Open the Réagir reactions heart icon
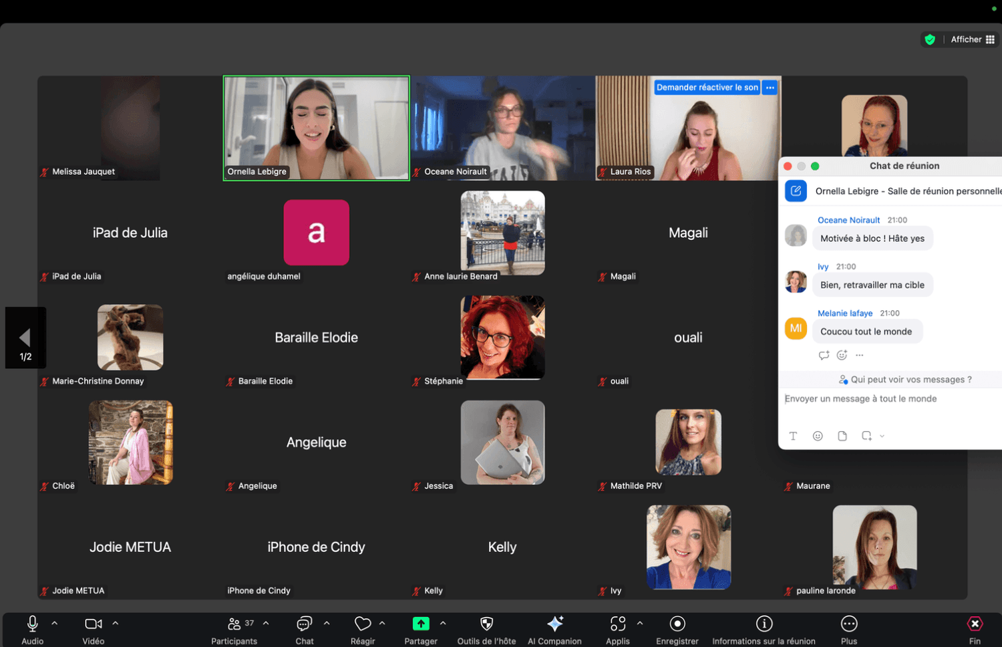1002x647 pixels. [x=363, y=624]
